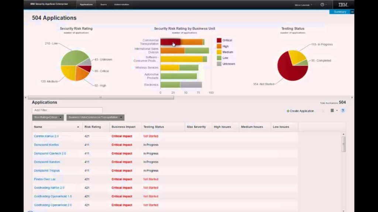Open Goldholding Openanhold 2.0 application

tap(53, 205)
